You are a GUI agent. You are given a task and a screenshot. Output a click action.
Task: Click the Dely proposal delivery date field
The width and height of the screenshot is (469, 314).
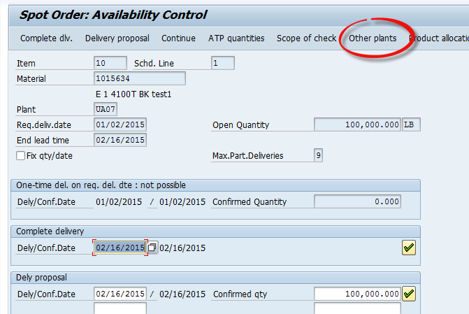pos(120,294)
